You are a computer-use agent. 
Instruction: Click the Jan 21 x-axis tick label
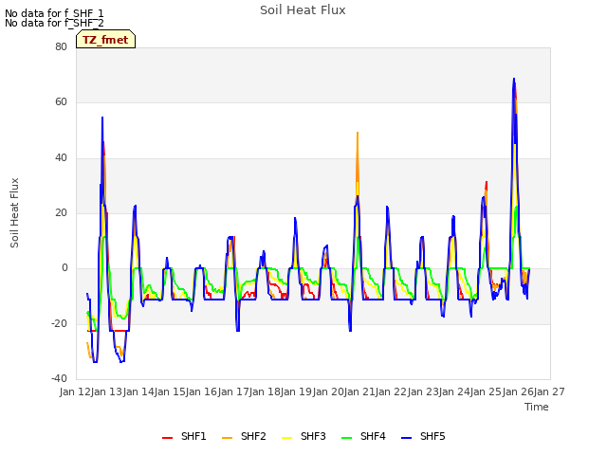[x=359, y=391]
